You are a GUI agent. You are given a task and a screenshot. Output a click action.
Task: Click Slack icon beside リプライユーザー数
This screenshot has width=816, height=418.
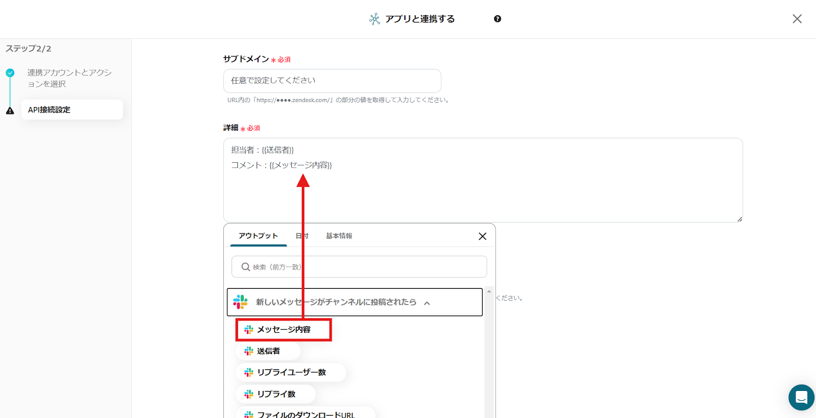click(249, 373)
